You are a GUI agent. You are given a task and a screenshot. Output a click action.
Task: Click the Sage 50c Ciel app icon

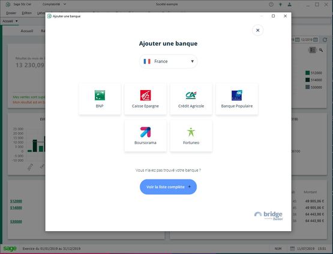[8, 4]
